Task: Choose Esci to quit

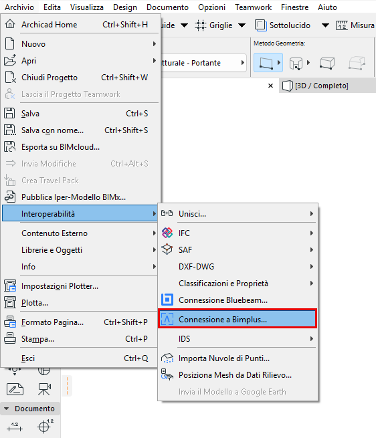Action: point(80,358)
